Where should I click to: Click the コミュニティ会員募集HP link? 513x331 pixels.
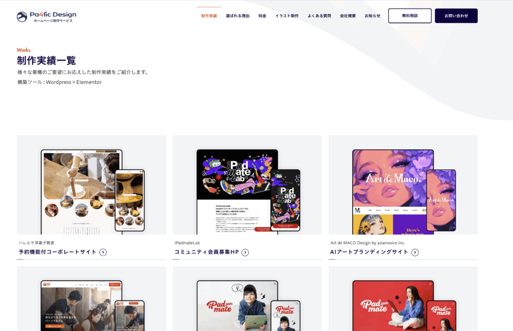(206, 252)
